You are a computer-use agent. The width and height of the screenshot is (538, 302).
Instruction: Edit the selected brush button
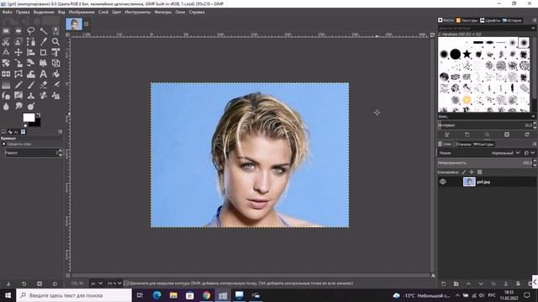[446, 134]
